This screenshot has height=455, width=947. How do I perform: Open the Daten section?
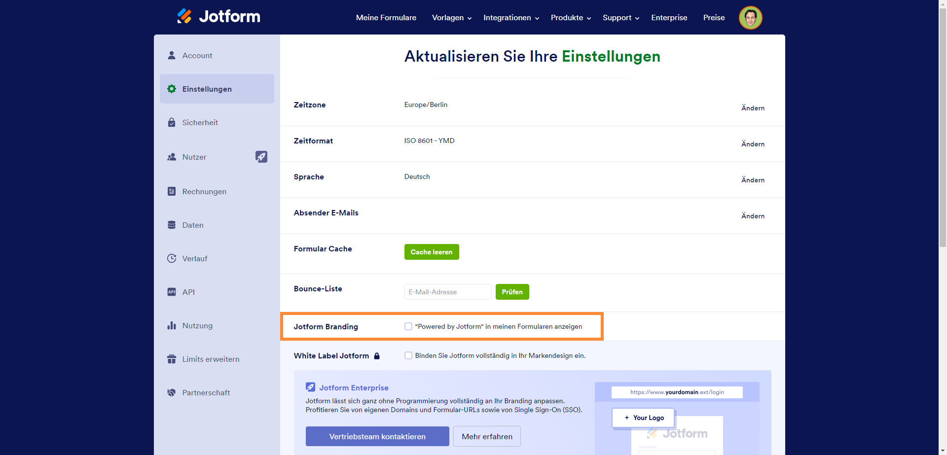click(x=217, y=225)
